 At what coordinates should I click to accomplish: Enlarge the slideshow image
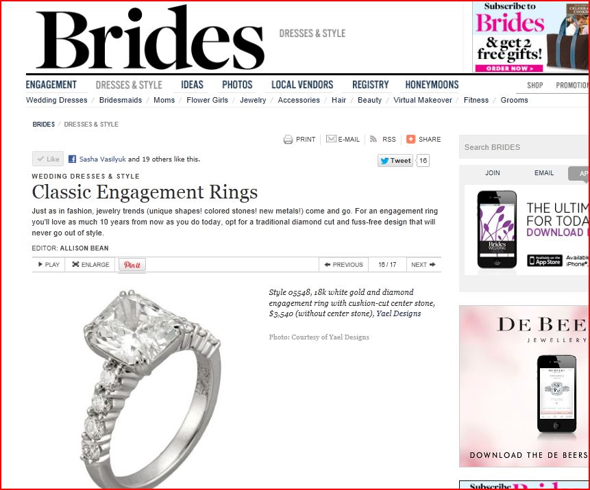[90, 265]
